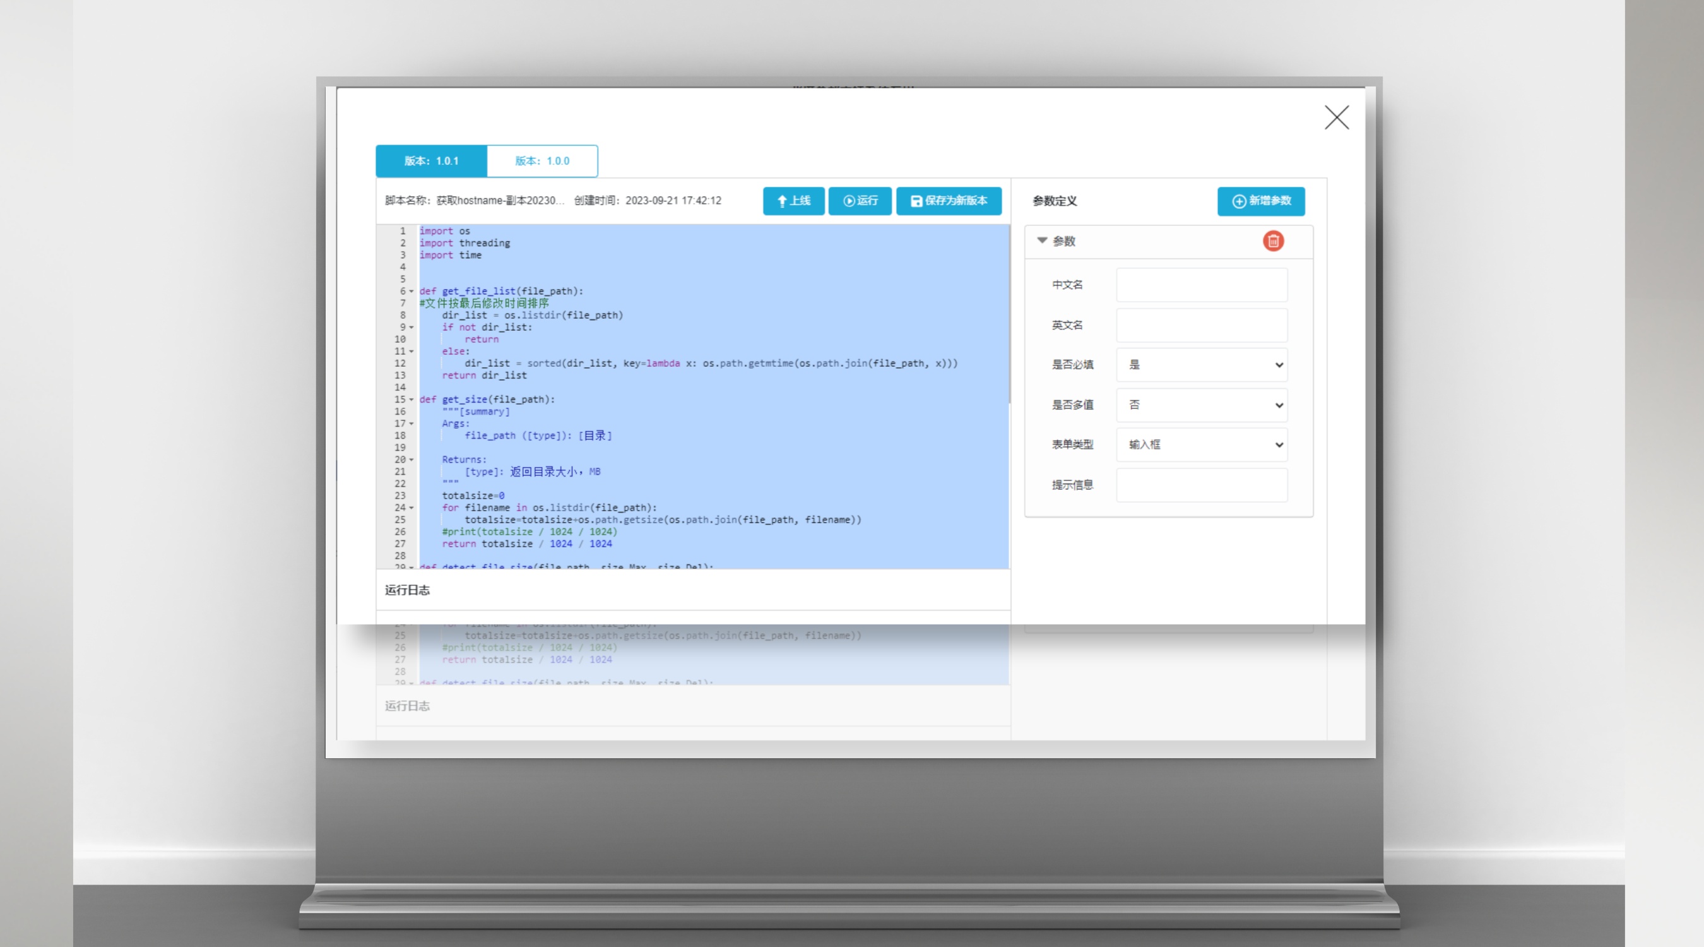
Task: Click the red delete parameter trash icon
Action: tap(1273, 241)
